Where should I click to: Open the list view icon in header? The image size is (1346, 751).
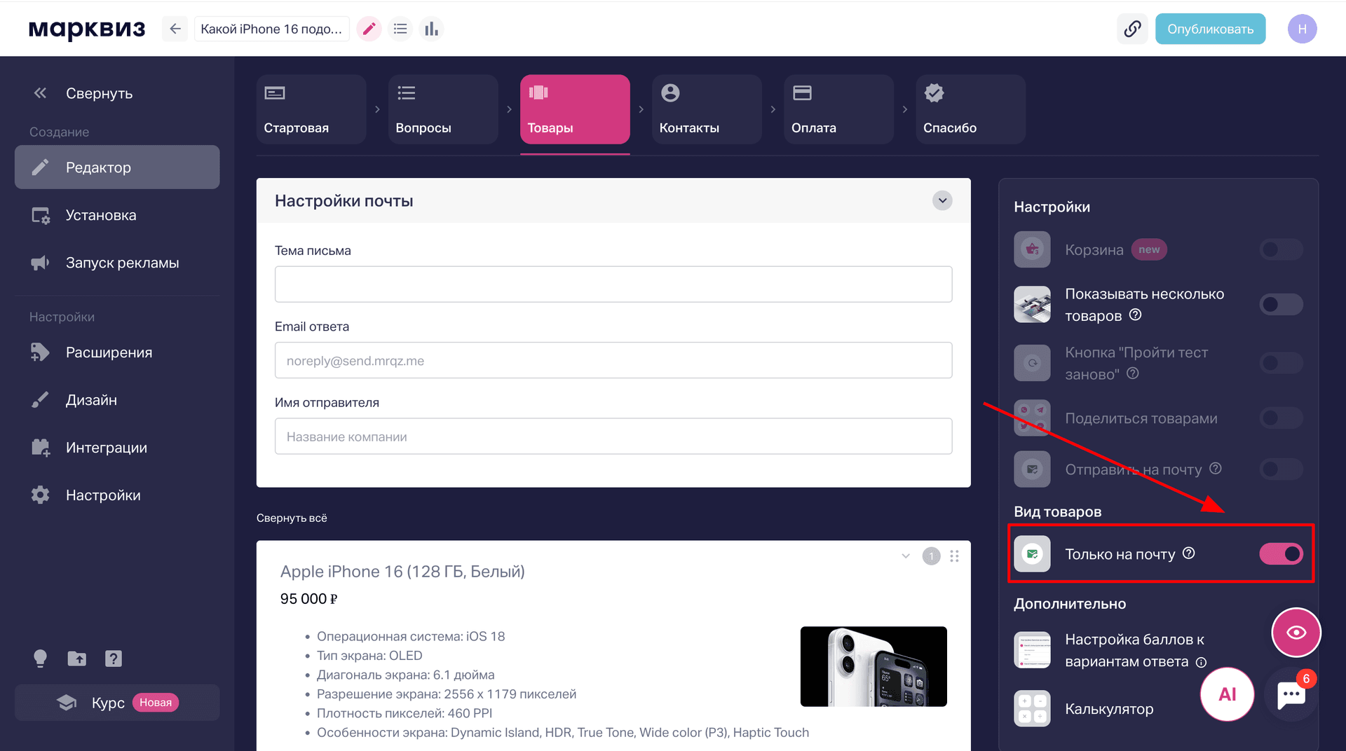(x=400, y=29)
